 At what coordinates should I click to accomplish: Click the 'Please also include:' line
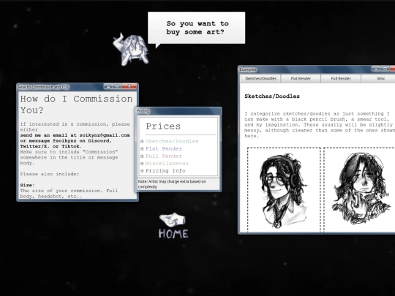pos(50,174)
